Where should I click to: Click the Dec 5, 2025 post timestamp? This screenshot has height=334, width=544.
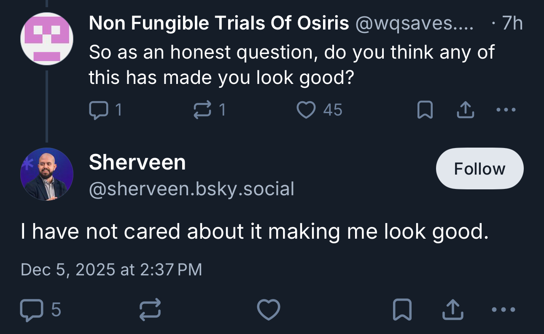pos(111,269)
